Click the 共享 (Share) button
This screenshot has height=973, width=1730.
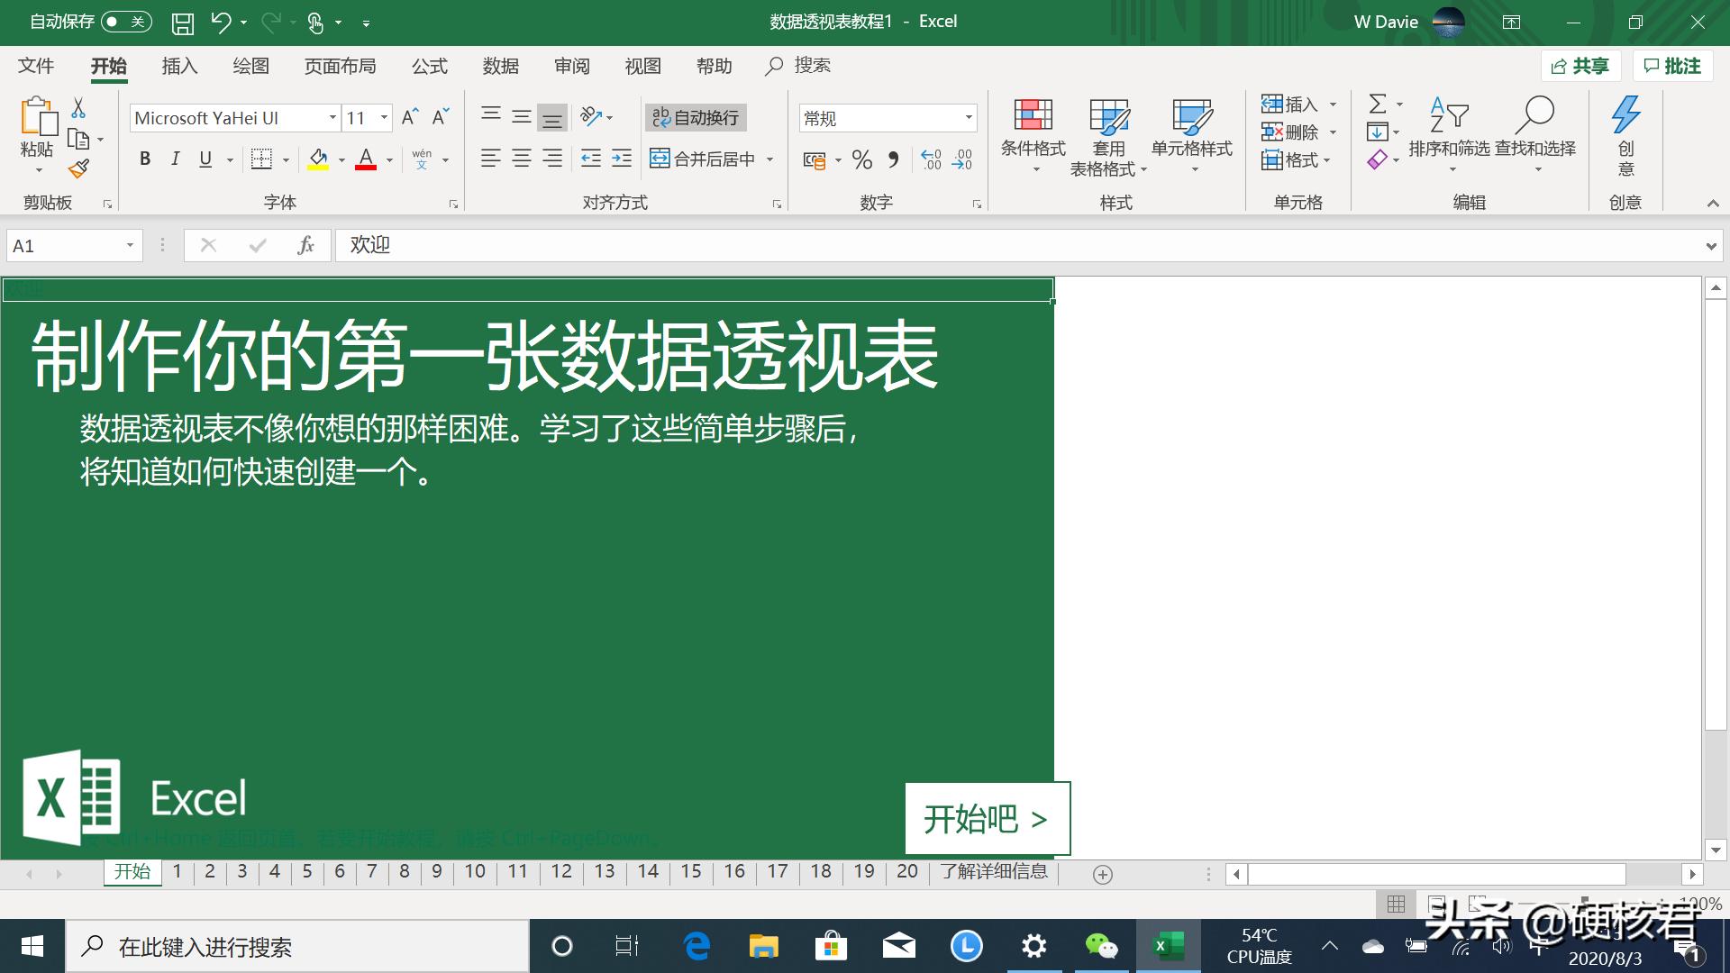(x=1581, y=65)
